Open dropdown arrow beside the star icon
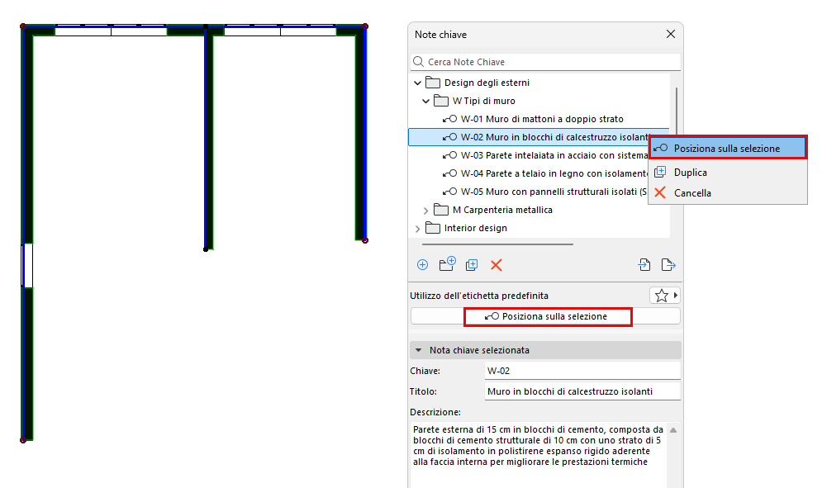Viewport: 822px width, 488px height. 676,296
